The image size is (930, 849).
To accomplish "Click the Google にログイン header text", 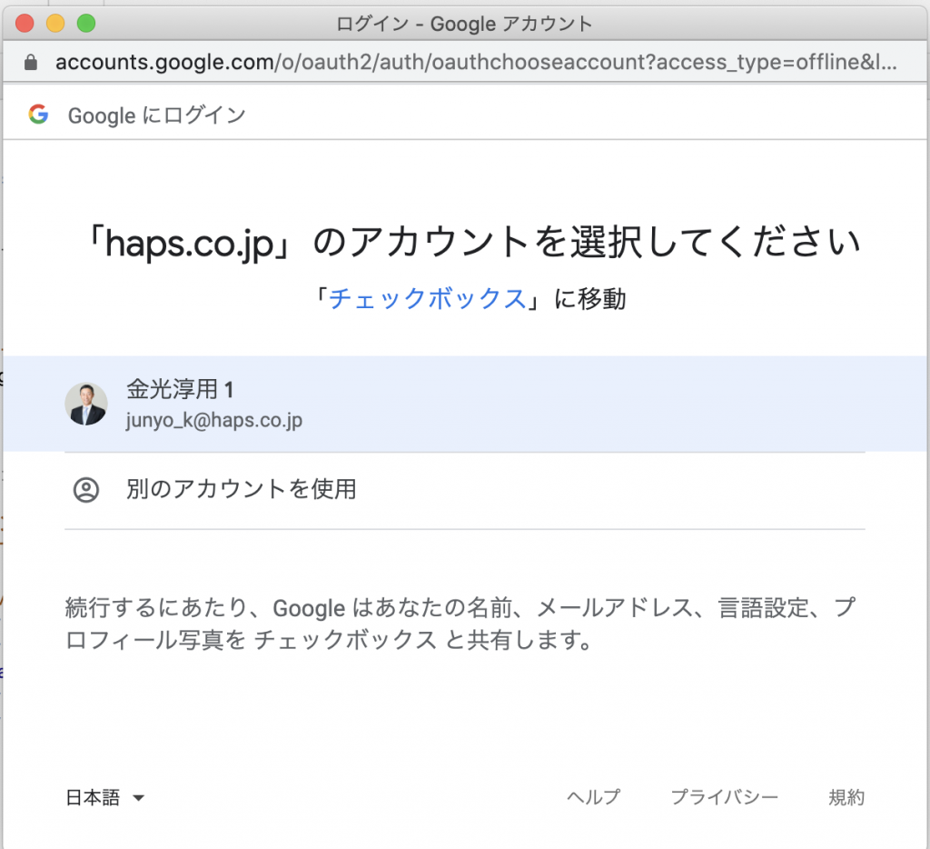I will (156, 115).
